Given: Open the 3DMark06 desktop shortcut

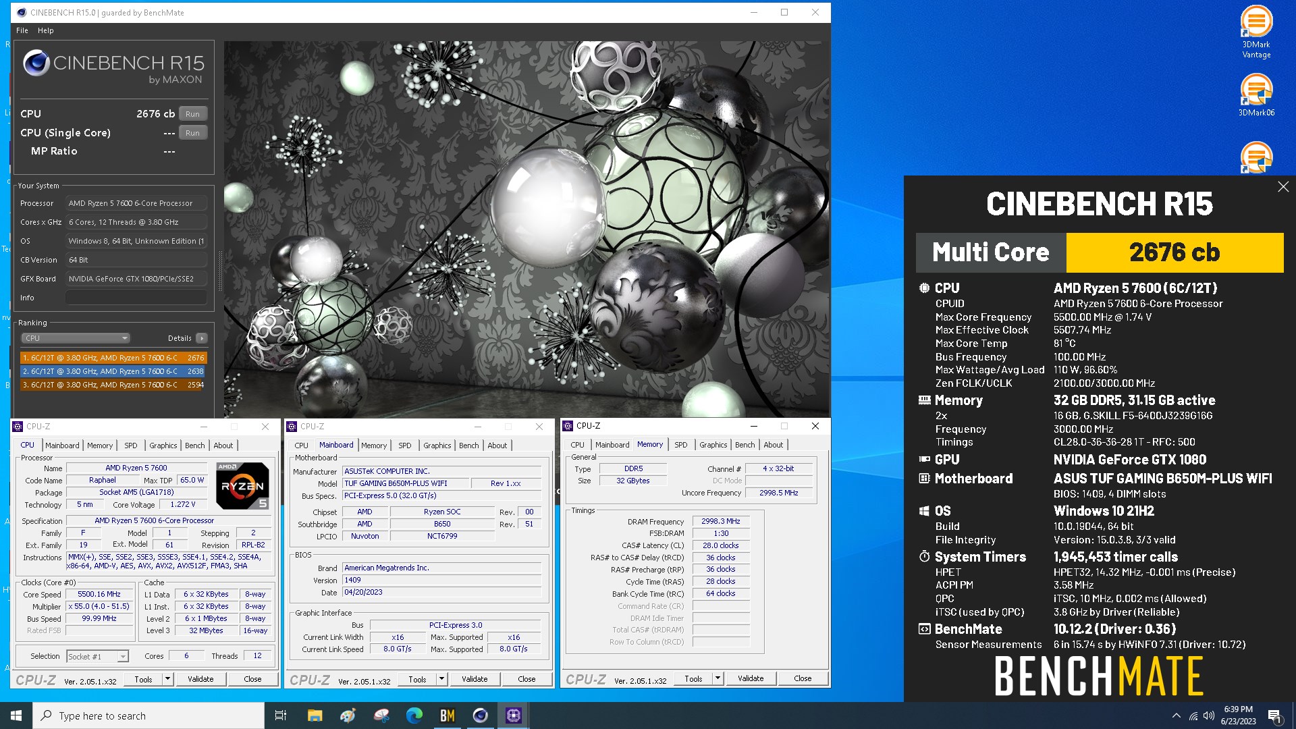Looking at the screenshot, I should [1256, 95].
